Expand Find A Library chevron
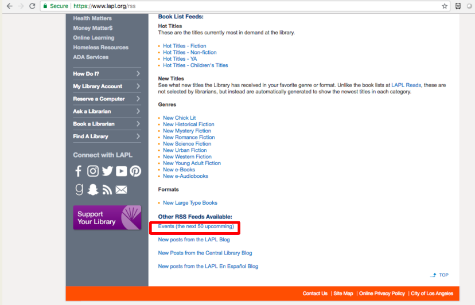The image size is (475, 305). click(138, 136)
